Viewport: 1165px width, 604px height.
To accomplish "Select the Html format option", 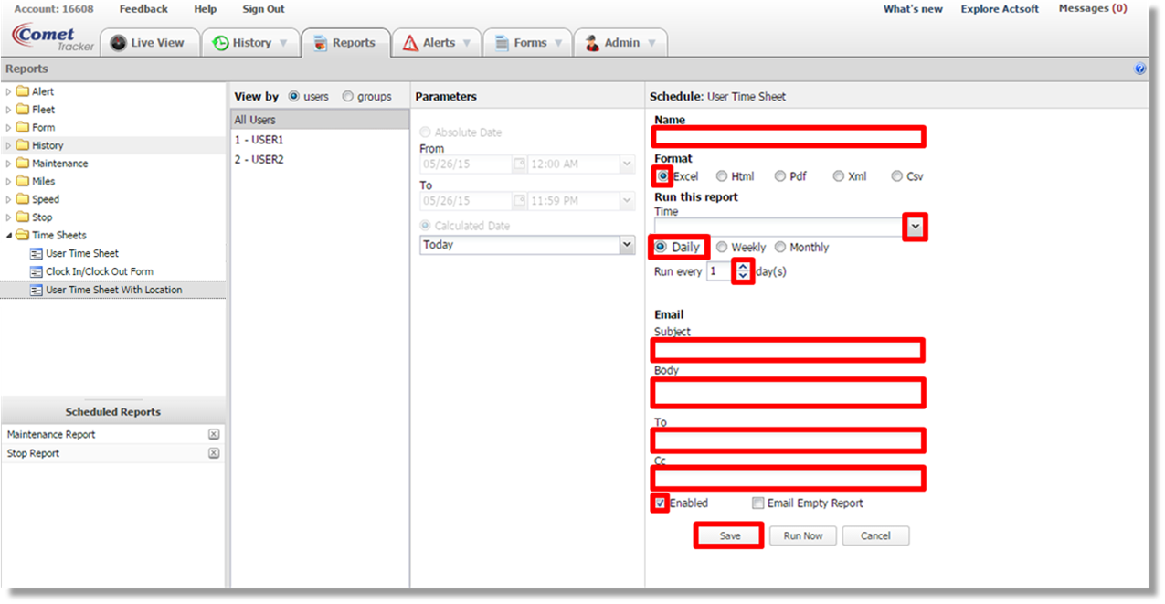I will coord(722,176).
